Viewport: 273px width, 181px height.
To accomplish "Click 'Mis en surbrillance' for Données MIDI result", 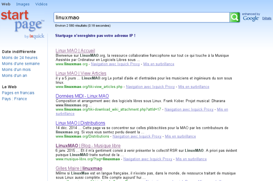I will [x=222, y=109].
